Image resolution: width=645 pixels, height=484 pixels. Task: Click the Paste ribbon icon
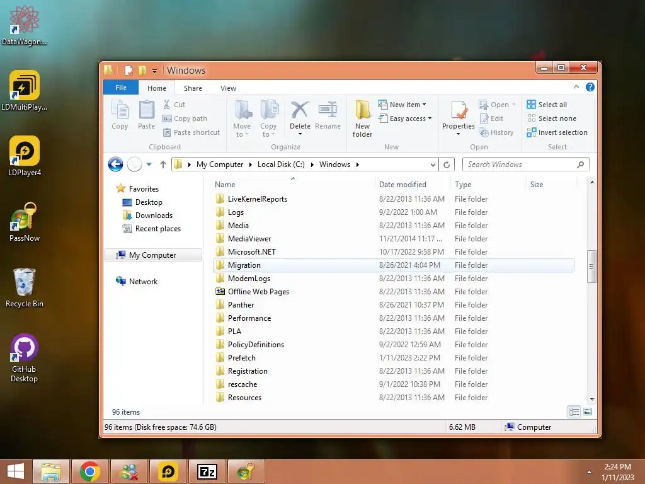tap(146, 115)
